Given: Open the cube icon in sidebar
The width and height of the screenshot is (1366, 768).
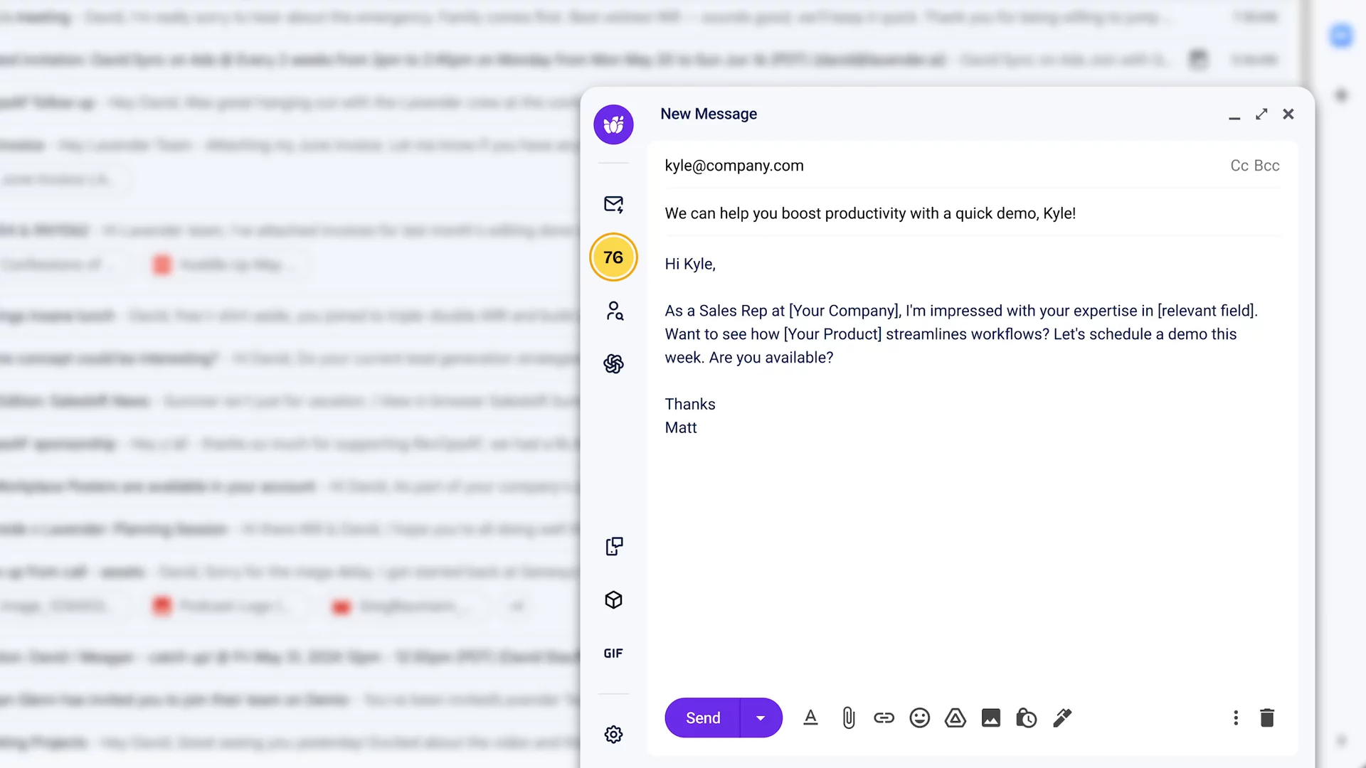Looking at the screenshot, I should coord(613,600).
